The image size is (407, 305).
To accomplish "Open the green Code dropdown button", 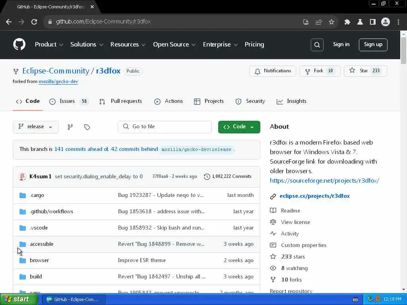I will point(239,127).
